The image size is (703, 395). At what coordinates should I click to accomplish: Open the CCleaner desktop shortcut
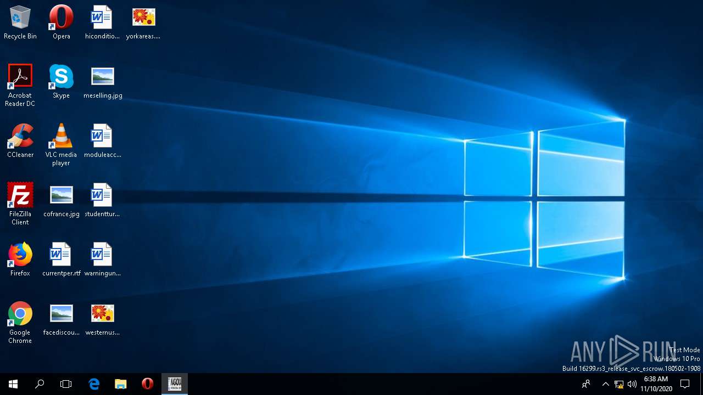coord(20,141)
